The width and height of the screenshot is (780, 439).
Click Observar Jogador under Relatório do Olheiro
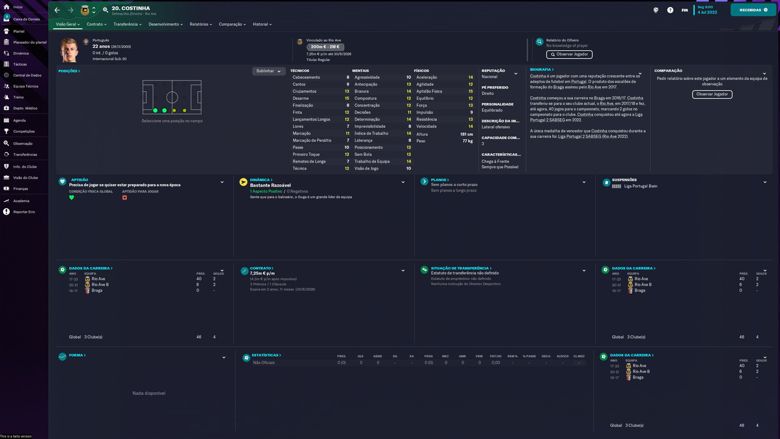click(569, 54)
